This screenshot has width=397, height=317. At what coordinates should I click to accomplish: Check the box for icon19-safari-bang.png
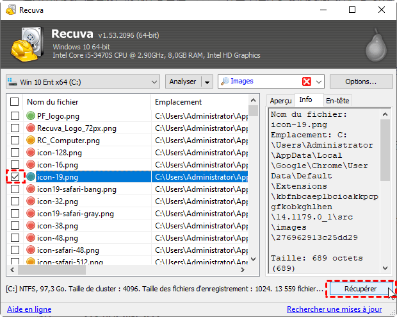tap(15, 189)
